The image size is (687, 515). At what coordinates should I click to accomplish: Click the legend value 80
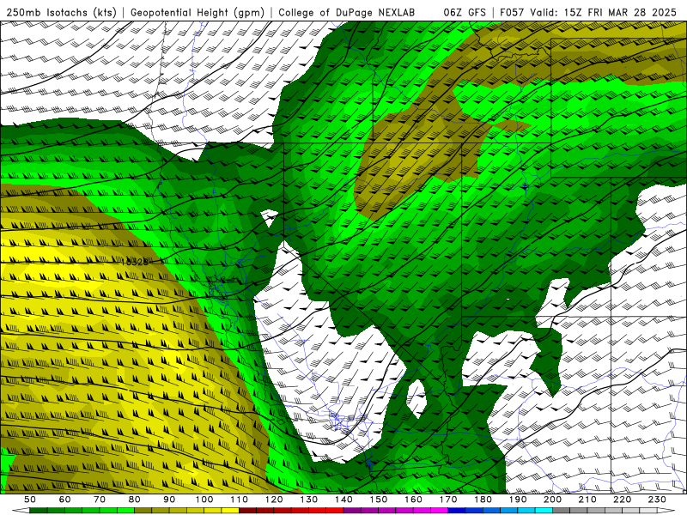(135, 500)
